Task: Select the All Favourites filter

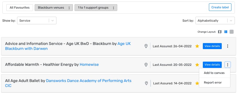Action: pos(20,8)
